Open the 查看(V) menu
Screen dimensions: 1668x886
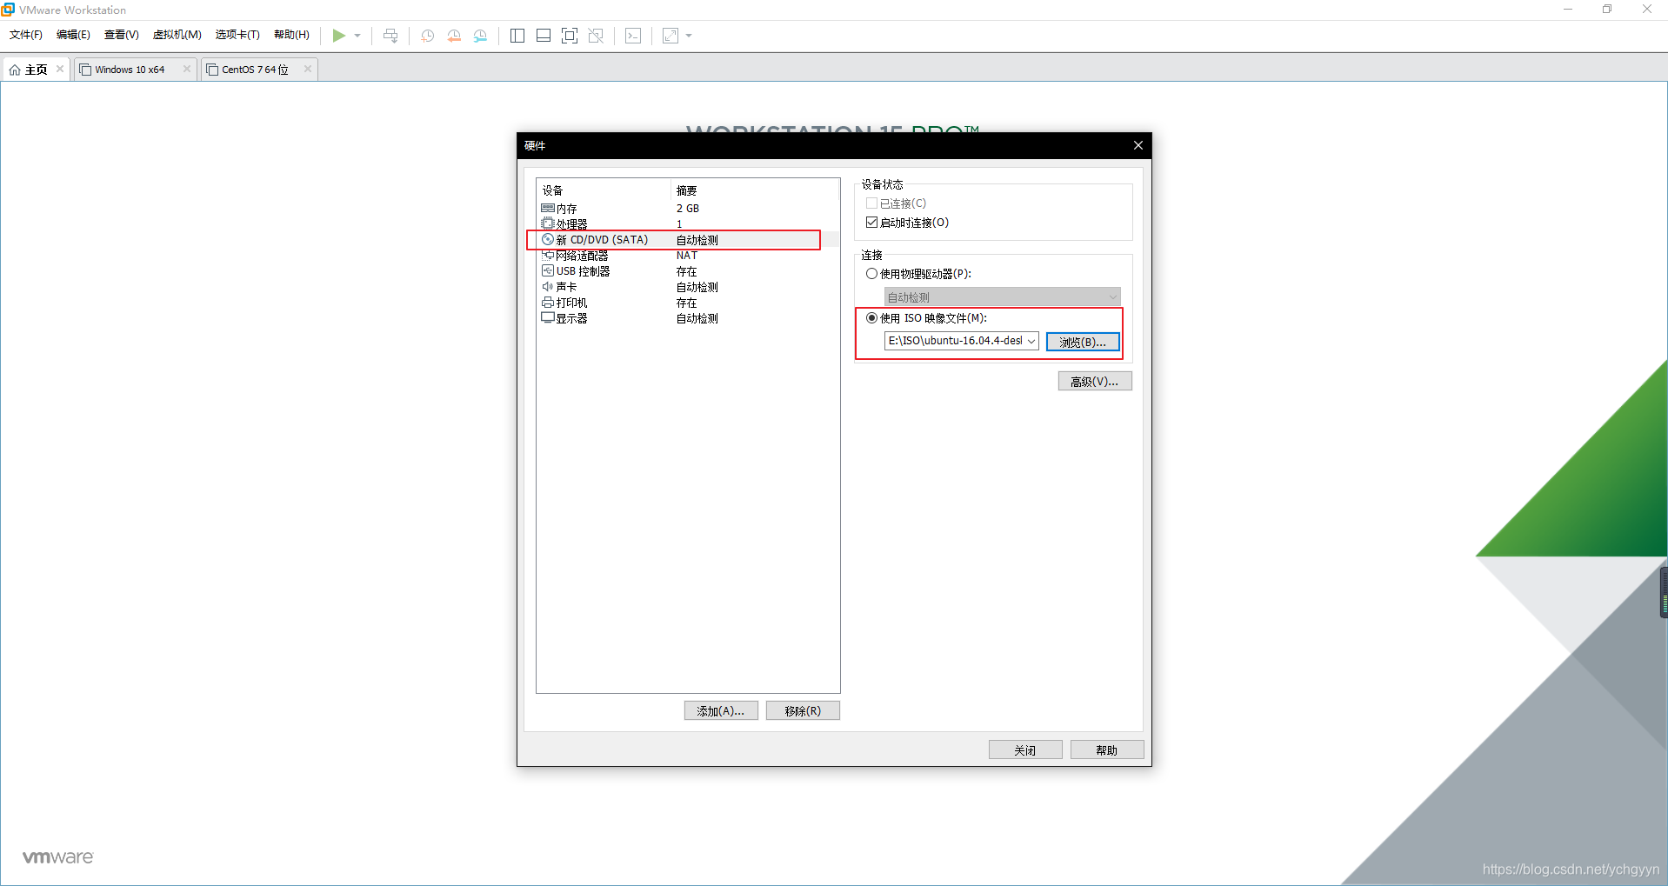pyautogui.click(x=121, y=35)
